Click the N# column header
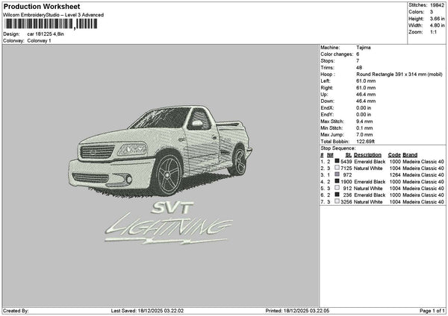 (330, 155)
